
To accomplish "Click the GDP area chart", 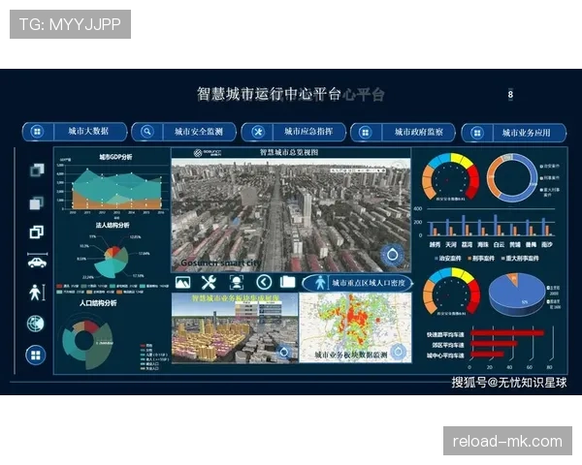I will click(x=116, y=188).
